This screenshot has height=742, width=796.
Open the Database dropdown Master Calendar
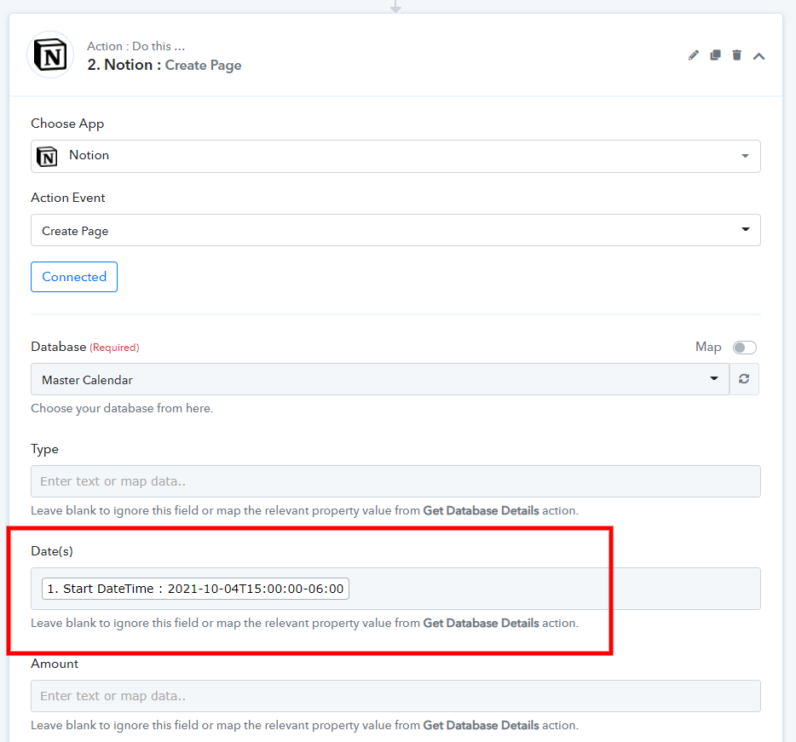380,379
